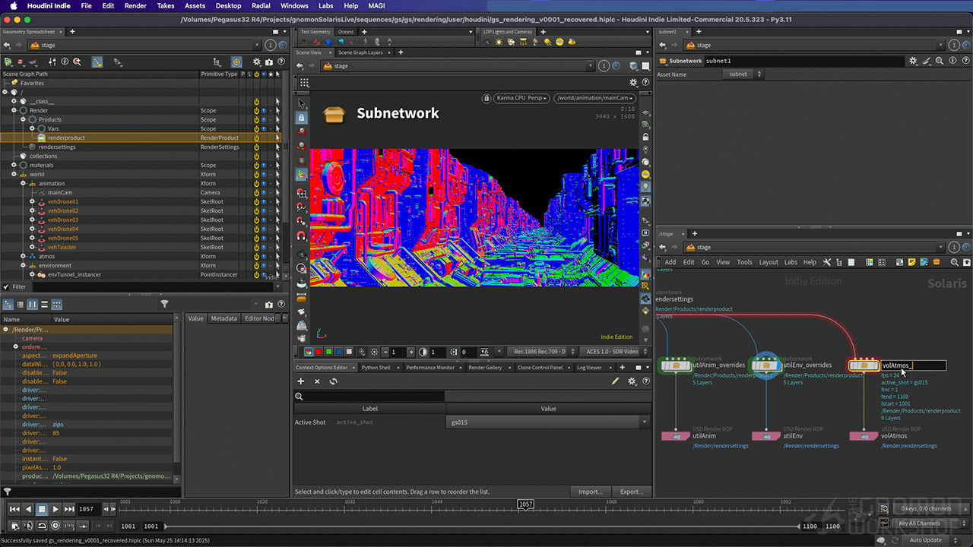The image size is (973, 547).
Task: Click the gear settings icon near Context Options Editor
Action: (x=632, y=381)
